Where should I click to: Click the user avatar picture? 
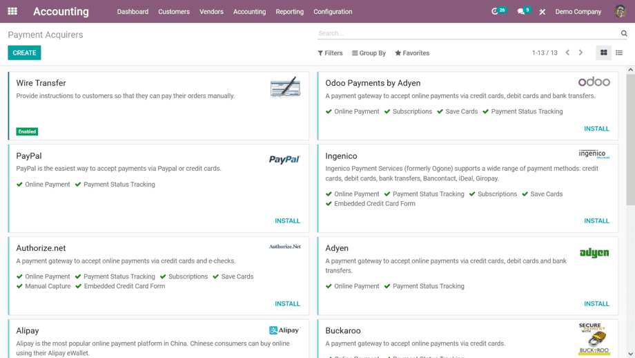coord(619,12)
